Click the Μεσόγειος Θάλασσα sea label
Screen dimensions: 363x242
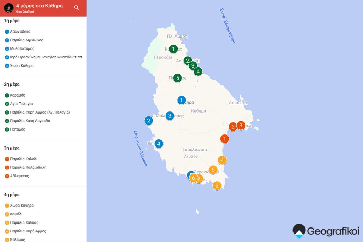click(140, 148)
